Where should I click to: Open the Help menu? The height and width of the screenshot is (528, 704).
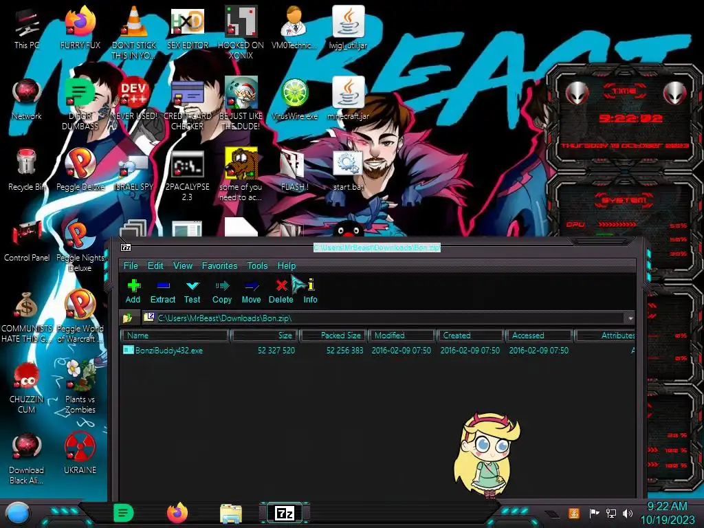pos(287,265)
